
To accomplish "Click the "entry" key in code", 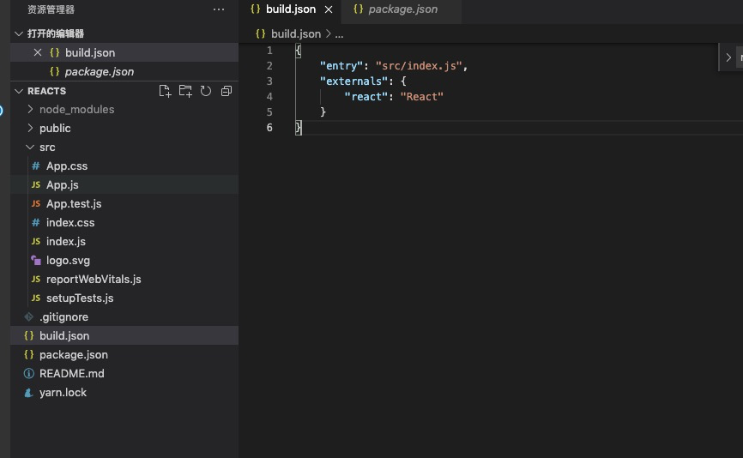I will [341, 66].
